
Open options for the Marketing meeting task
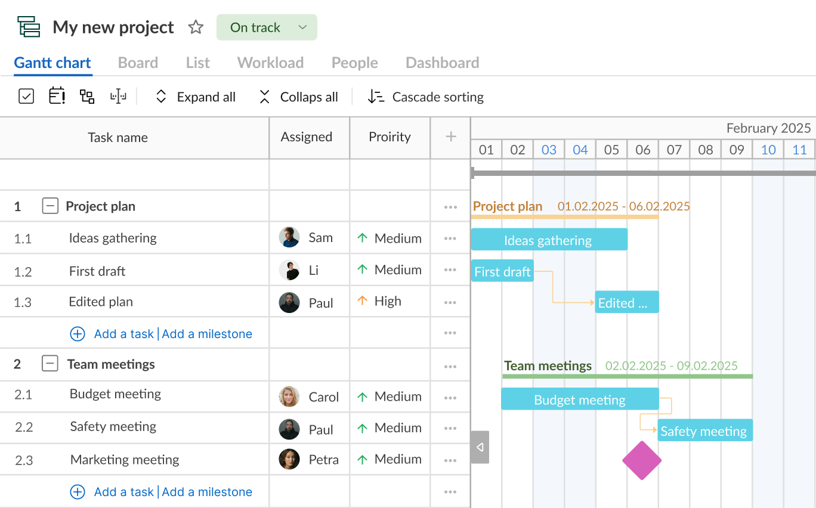coord(450,460)
